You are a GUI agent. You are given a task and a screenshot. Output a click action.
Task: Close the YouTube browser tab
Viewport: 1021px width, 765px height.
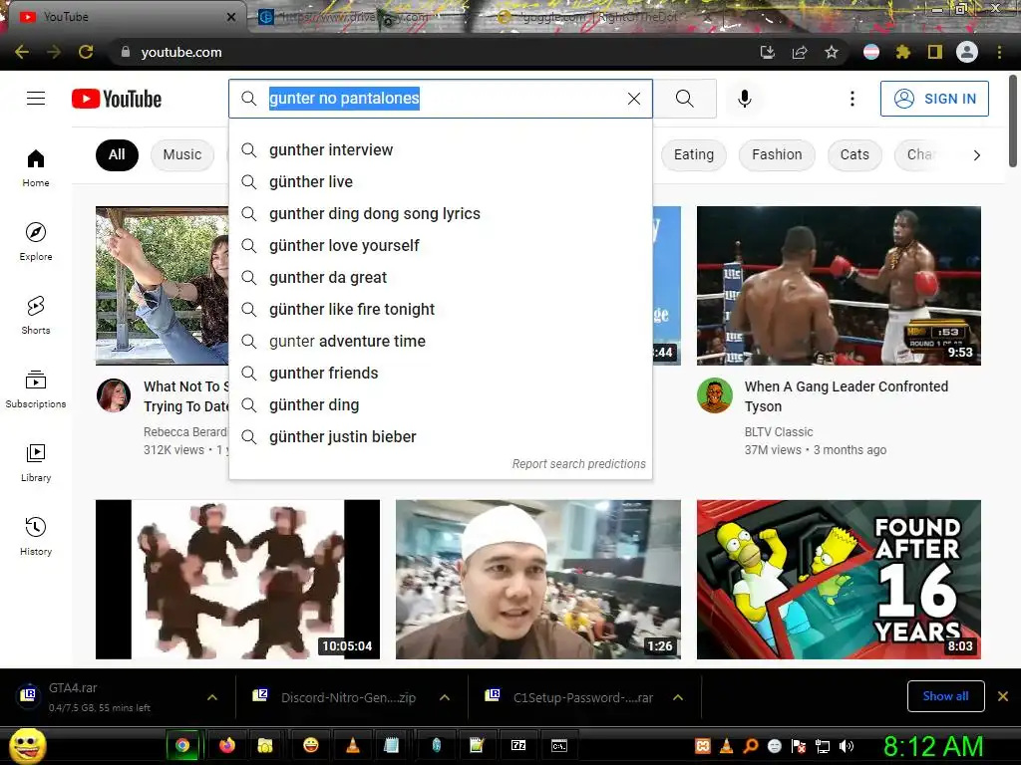(x=231, y=17)
